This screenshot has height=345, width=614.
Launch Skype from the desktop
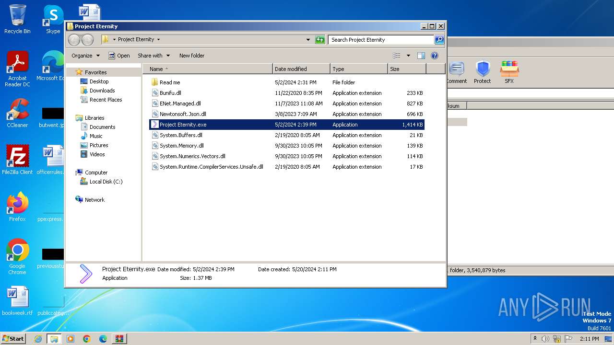click(x=53, y=19)
